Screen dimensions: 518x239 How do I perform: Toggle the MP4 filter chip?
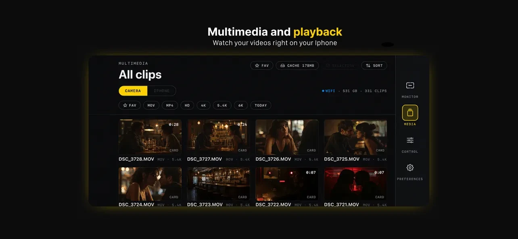coord(170,105)
